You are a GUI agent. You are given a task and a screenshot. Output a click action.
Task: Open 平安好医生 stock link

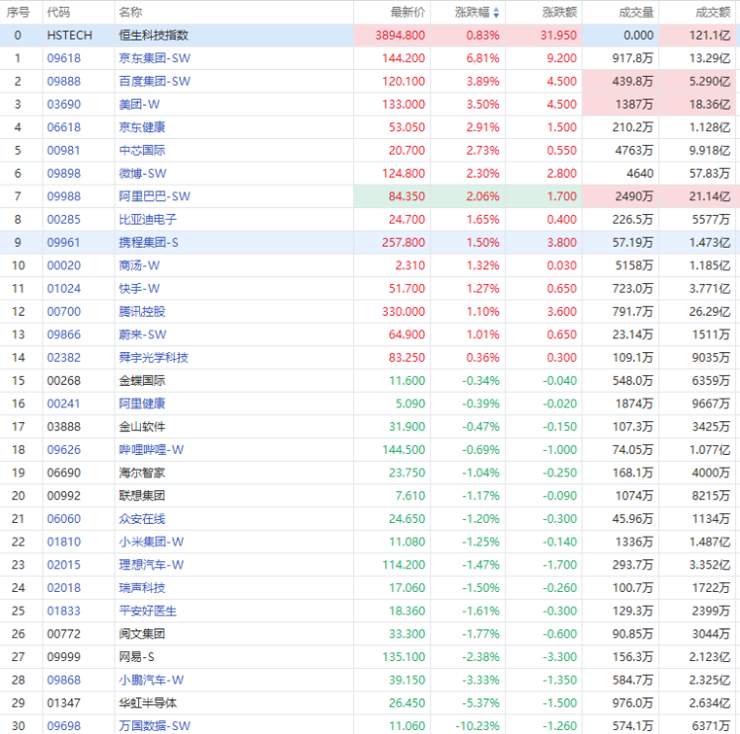pyautogui.click(x=148, y=612)
